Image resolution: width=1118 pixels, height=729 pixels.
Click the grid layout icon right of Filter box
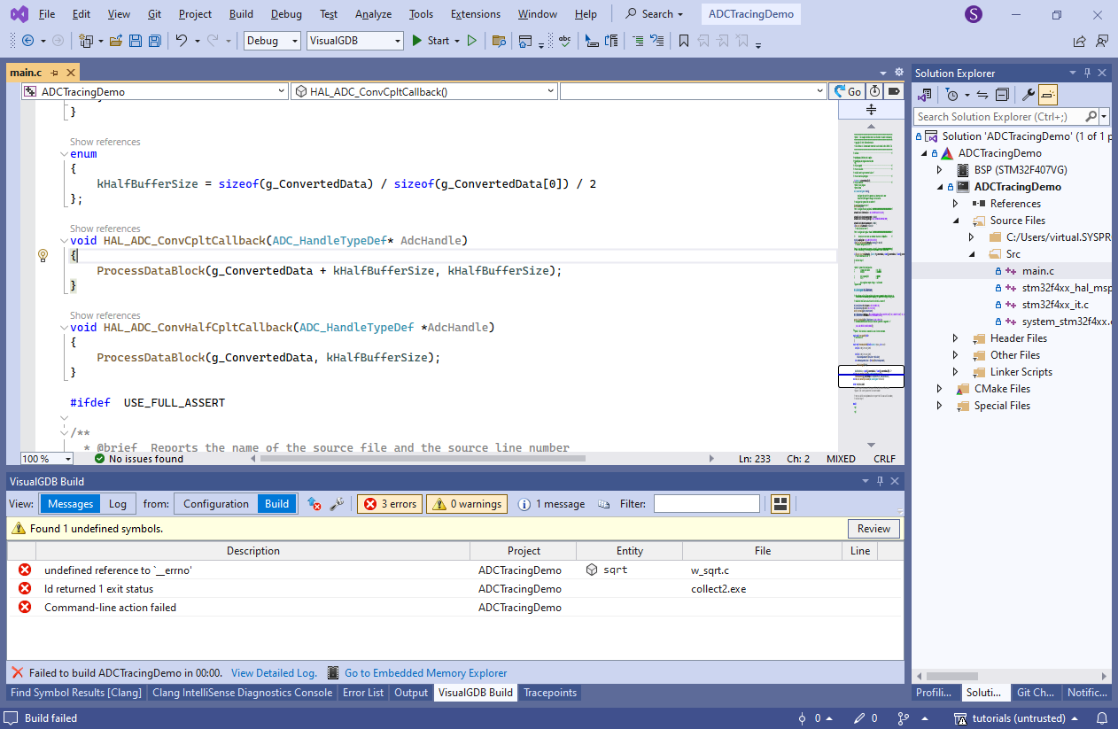coord(780,504)
